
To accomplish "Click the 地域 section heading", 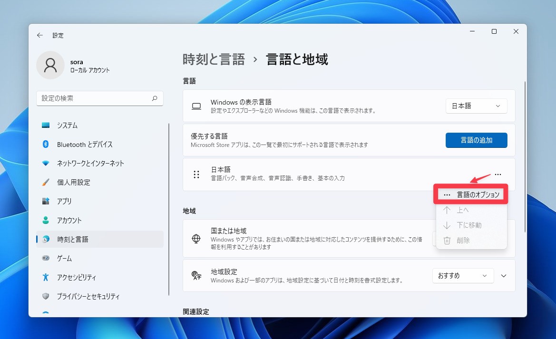I will [x=189, y=211].
